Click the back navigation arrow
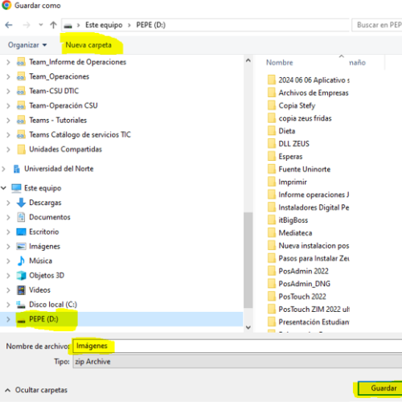402x402 pixels. (x=9, y=25)
